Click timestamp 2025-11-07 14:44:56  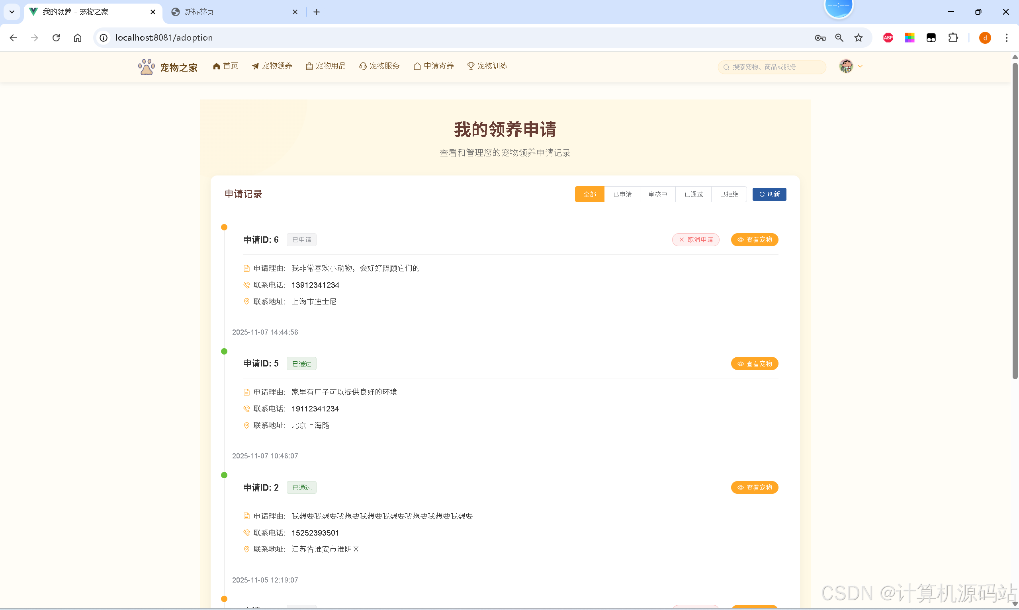click(x=265, y=332)
